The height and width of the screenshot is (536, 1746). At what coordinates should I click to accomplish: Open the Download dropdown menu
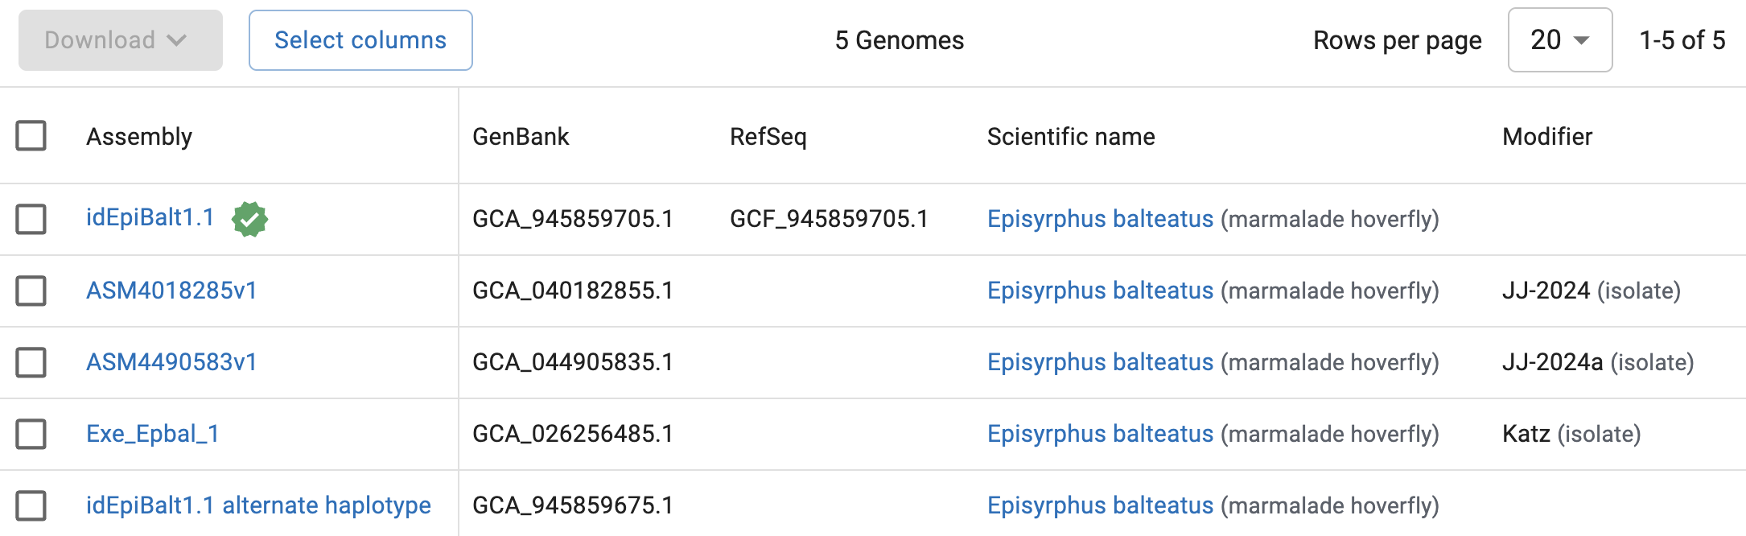pos(120,40)
